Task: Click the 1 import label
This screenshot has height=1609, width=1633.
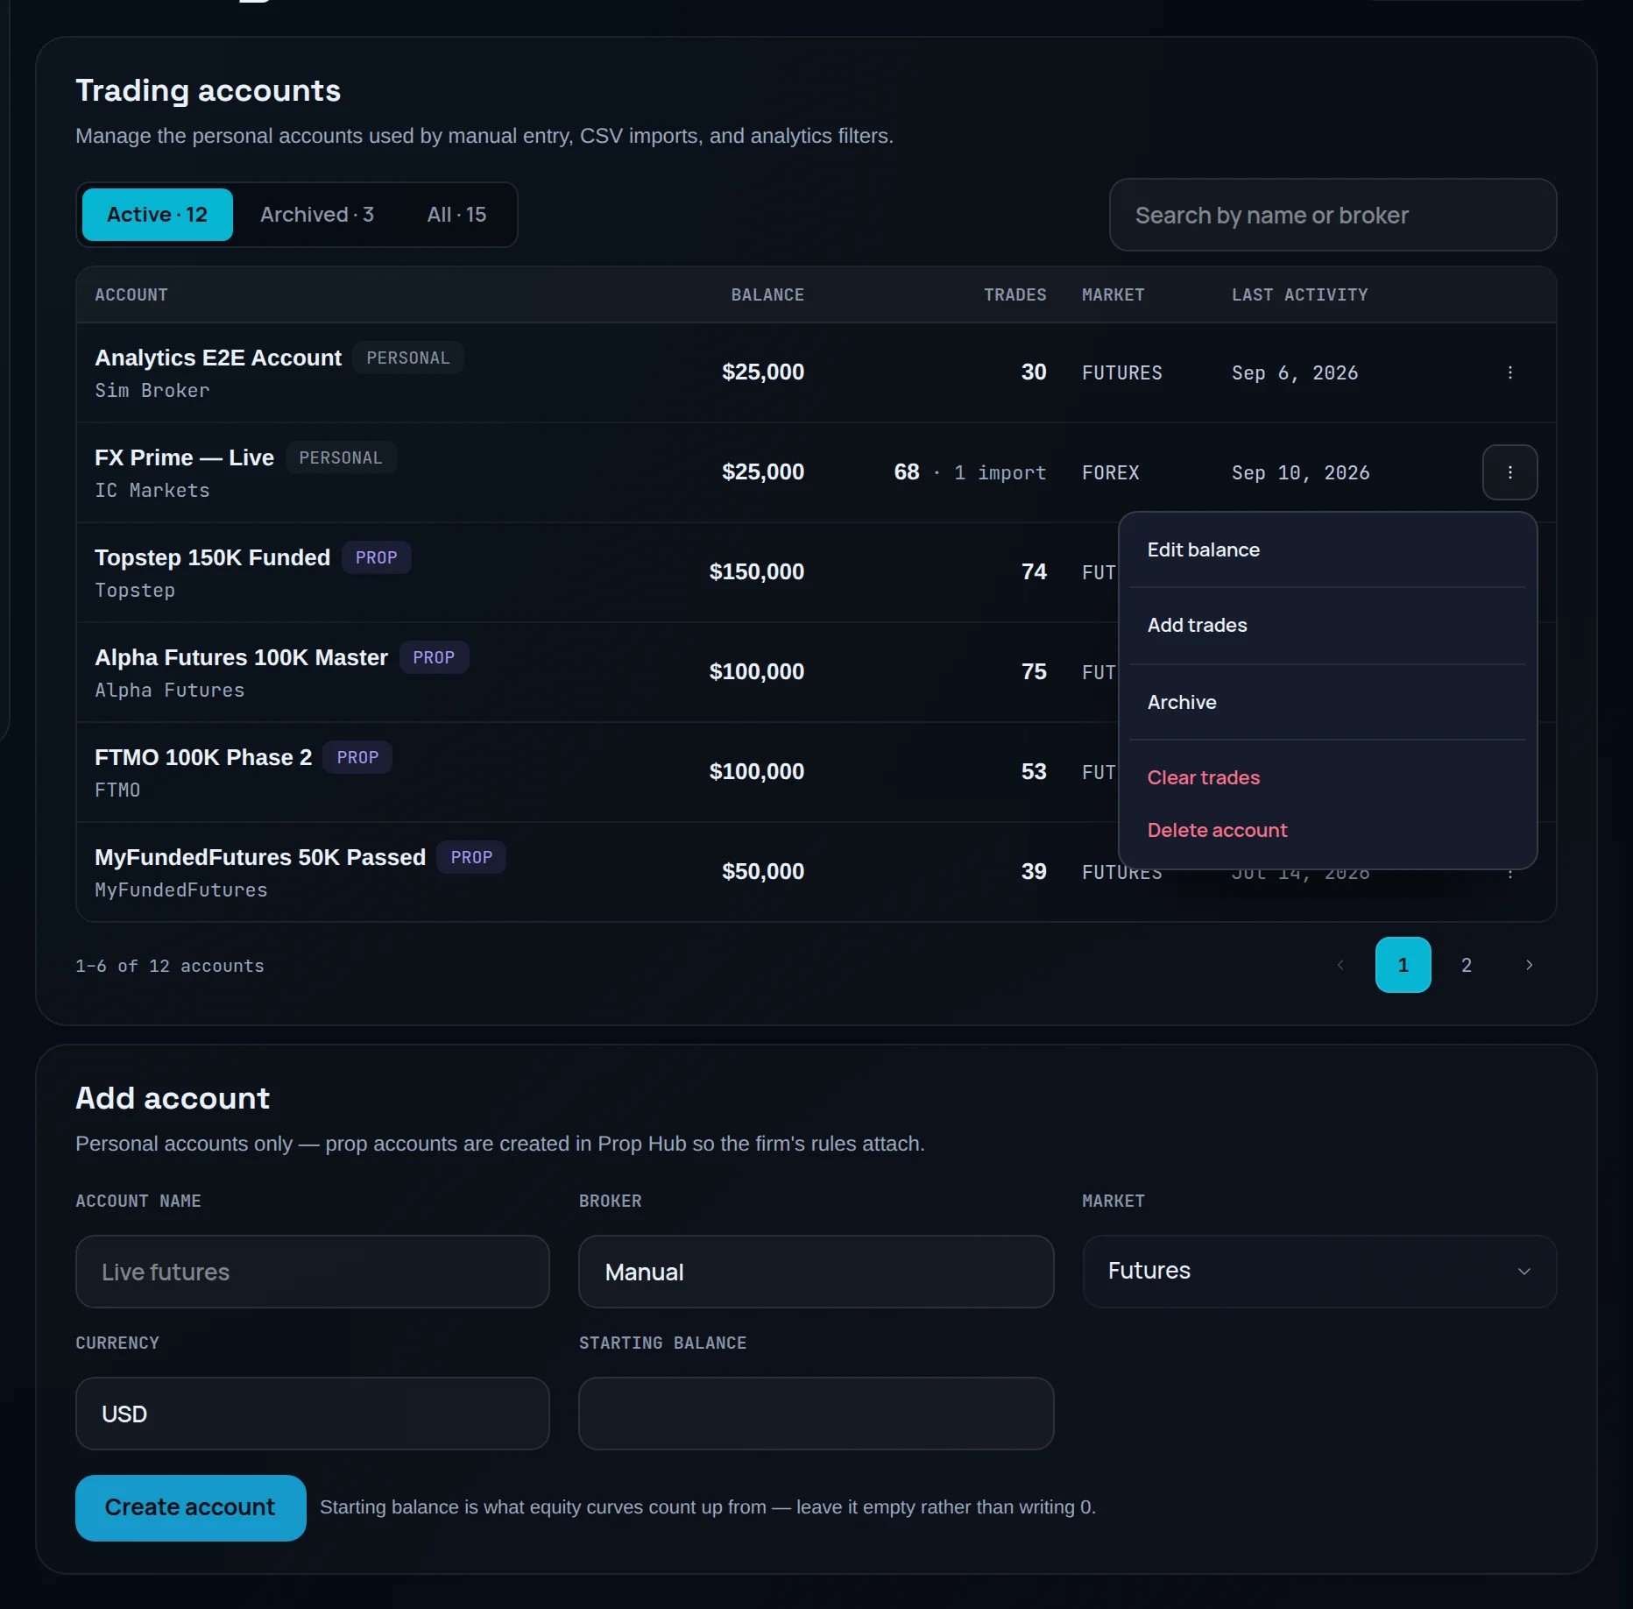Action: point(1000,473)
